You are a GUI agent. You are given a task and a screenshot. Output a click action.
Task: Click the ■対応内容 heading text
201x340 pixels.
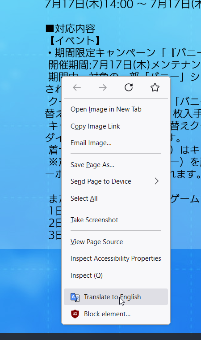click(71, 29)
